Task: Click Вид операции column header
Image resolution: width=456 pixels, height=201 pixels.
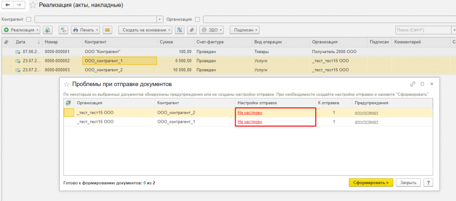Action: [281, 42]
